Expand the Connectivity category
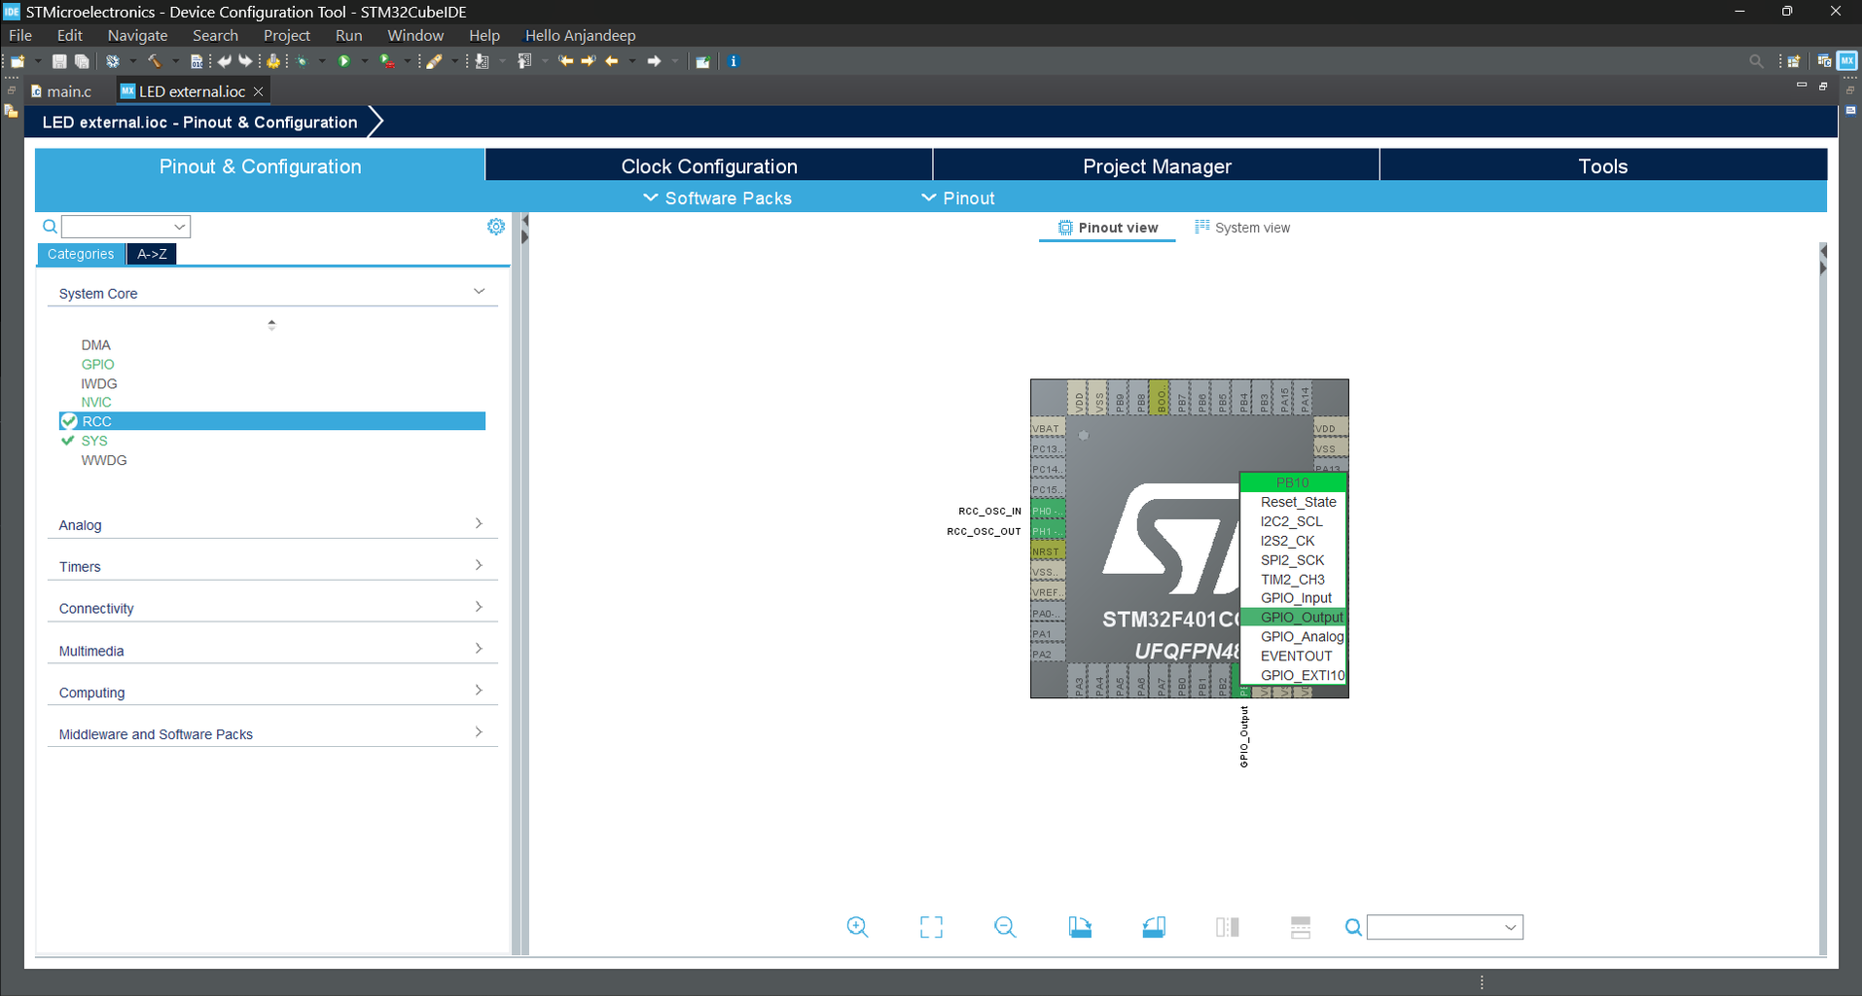Viewport: 1862px width, 996px height. click(x=272, y=608)
